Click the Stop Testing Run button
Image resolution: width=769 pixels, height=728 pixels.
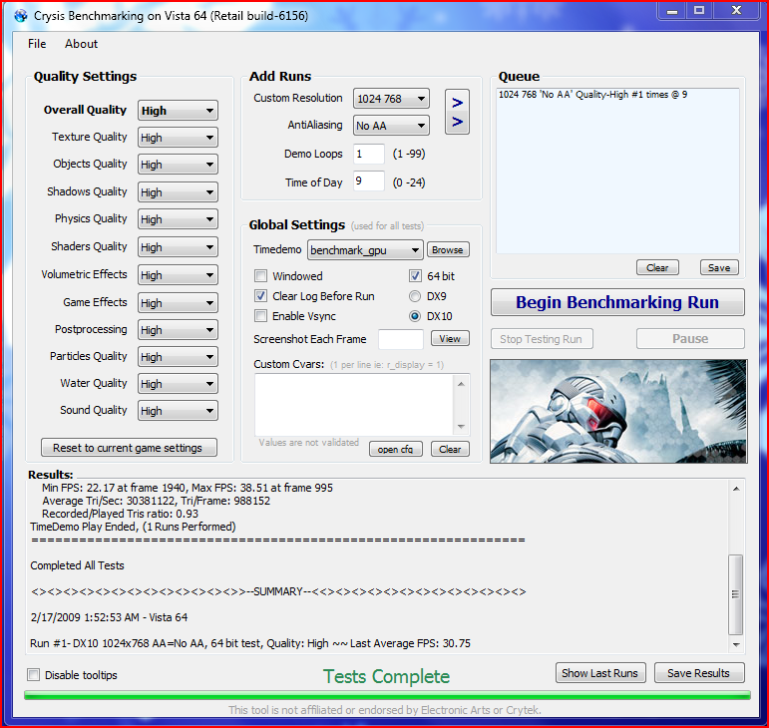point(542,339)
